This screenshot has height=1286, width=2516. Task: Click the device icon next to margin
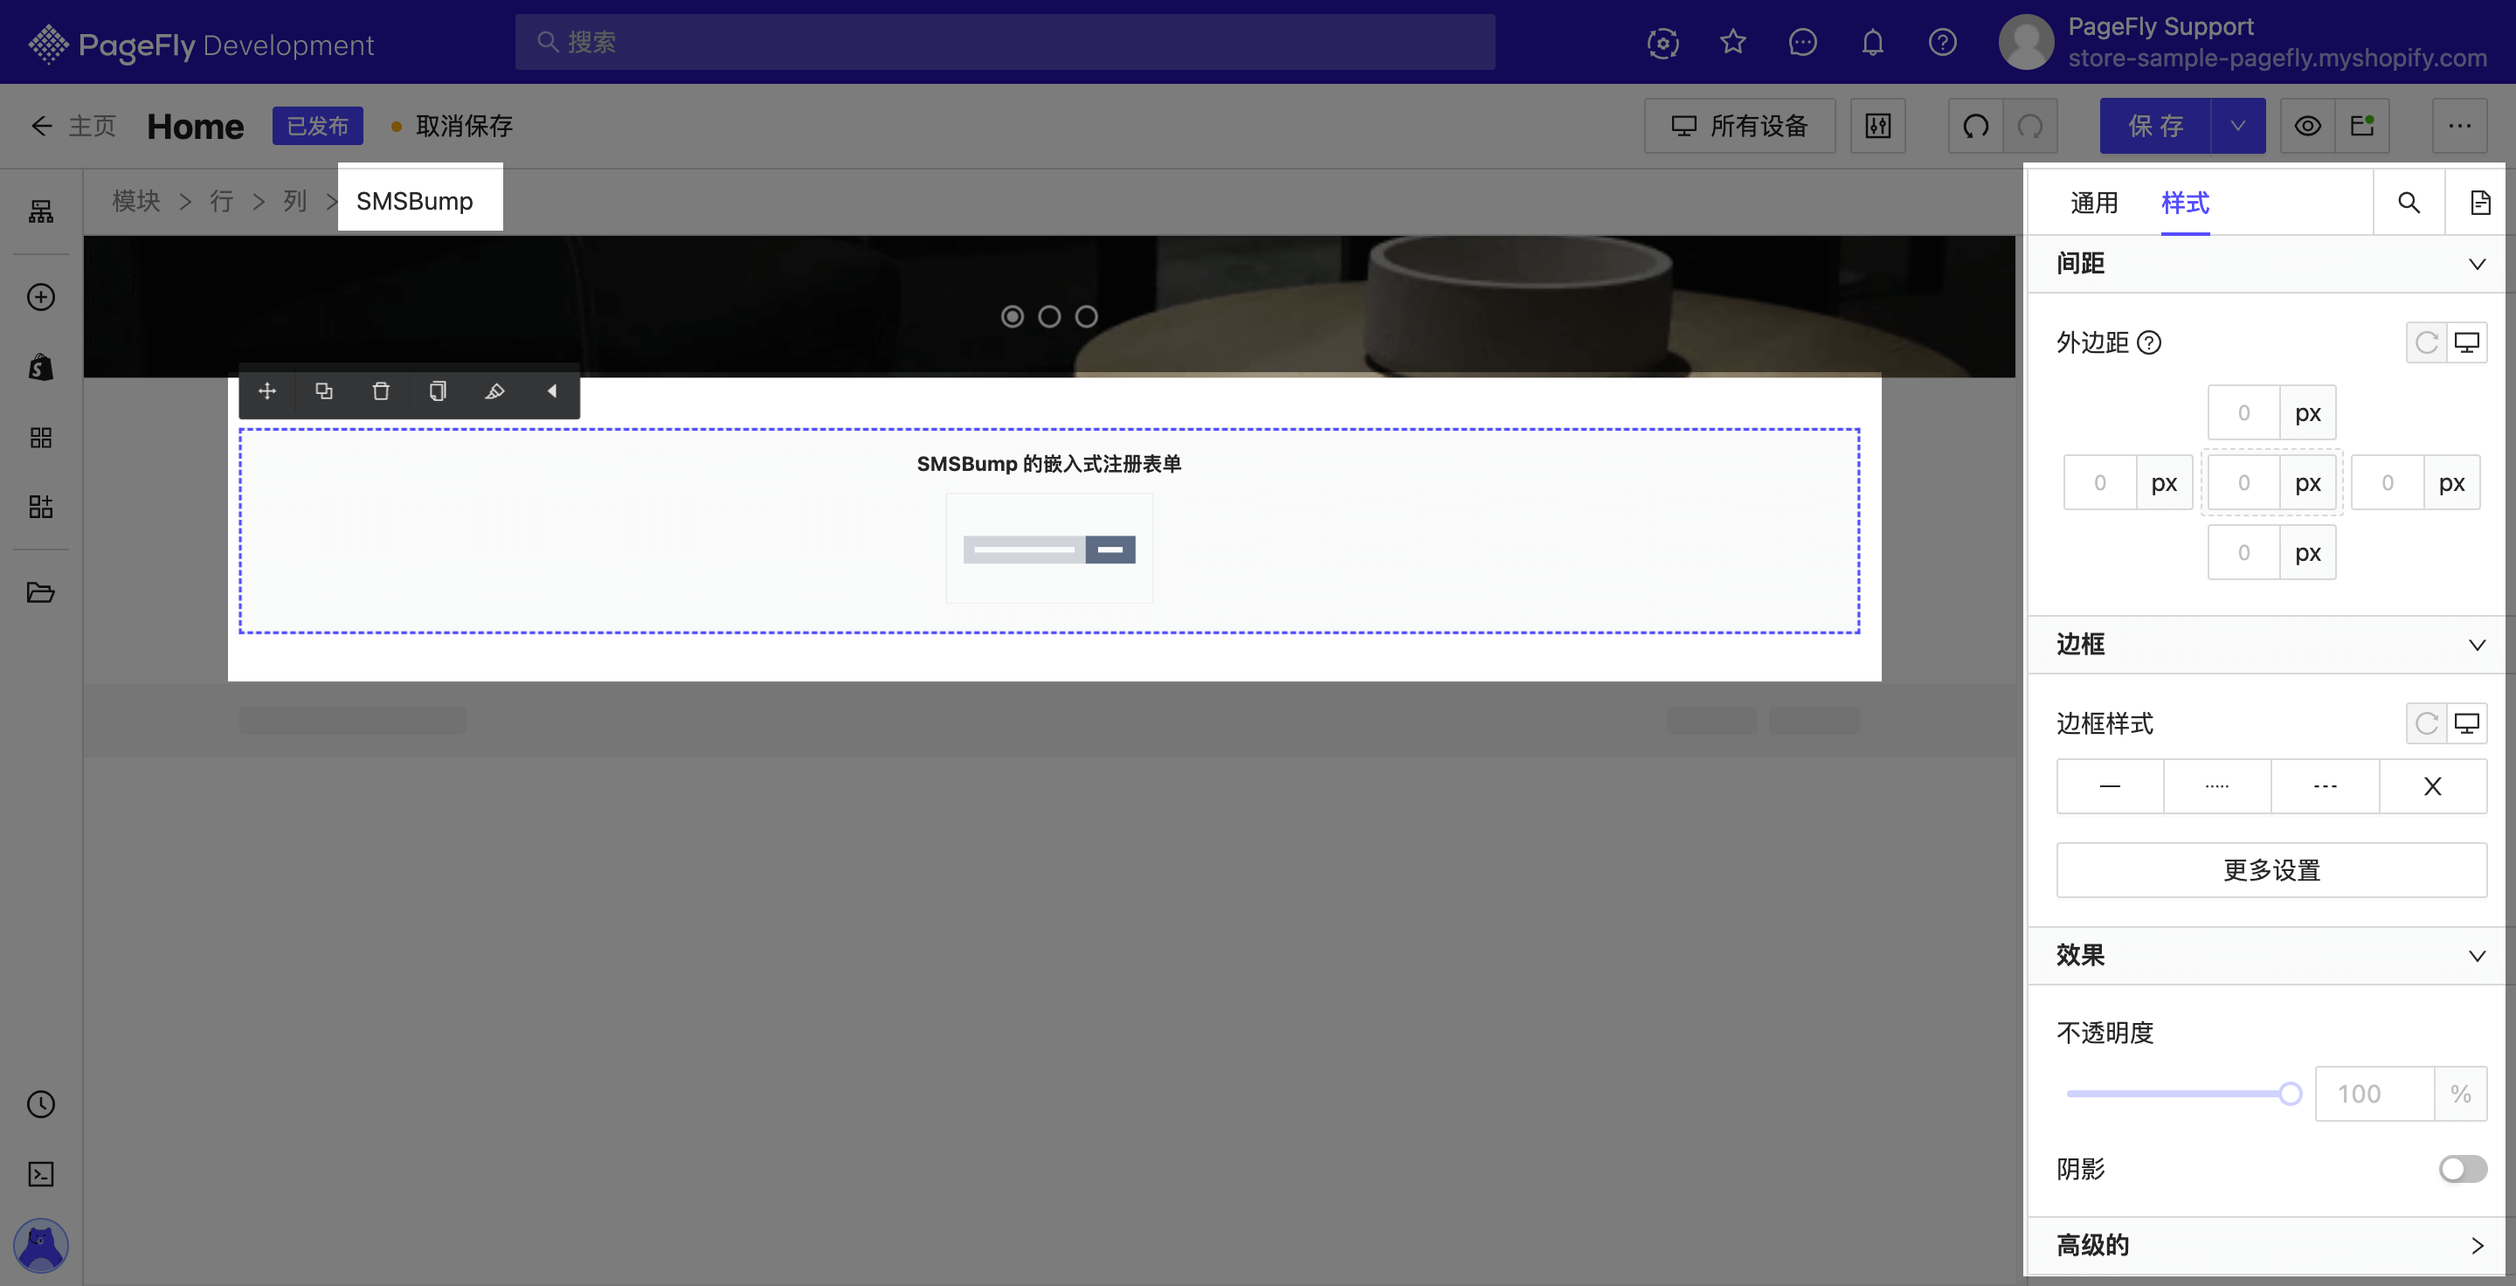click(2467, 342)
